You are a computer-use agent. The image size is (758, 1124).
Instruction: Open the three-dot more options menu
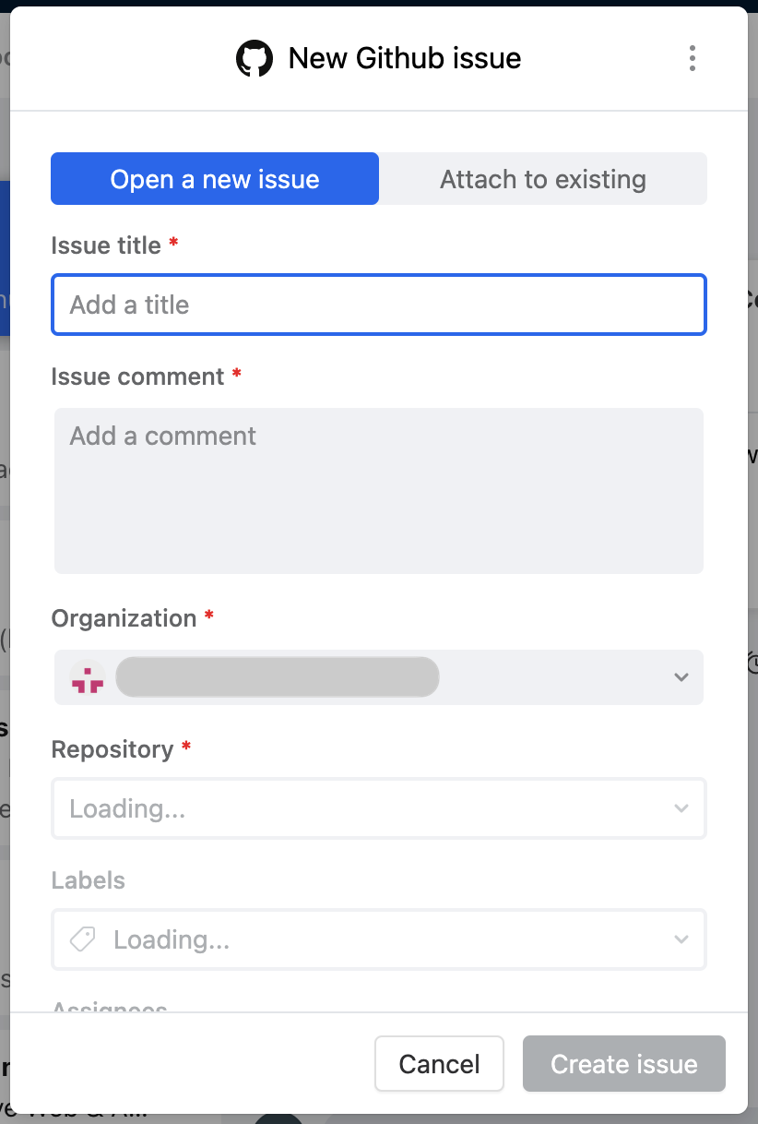point(693,58)
